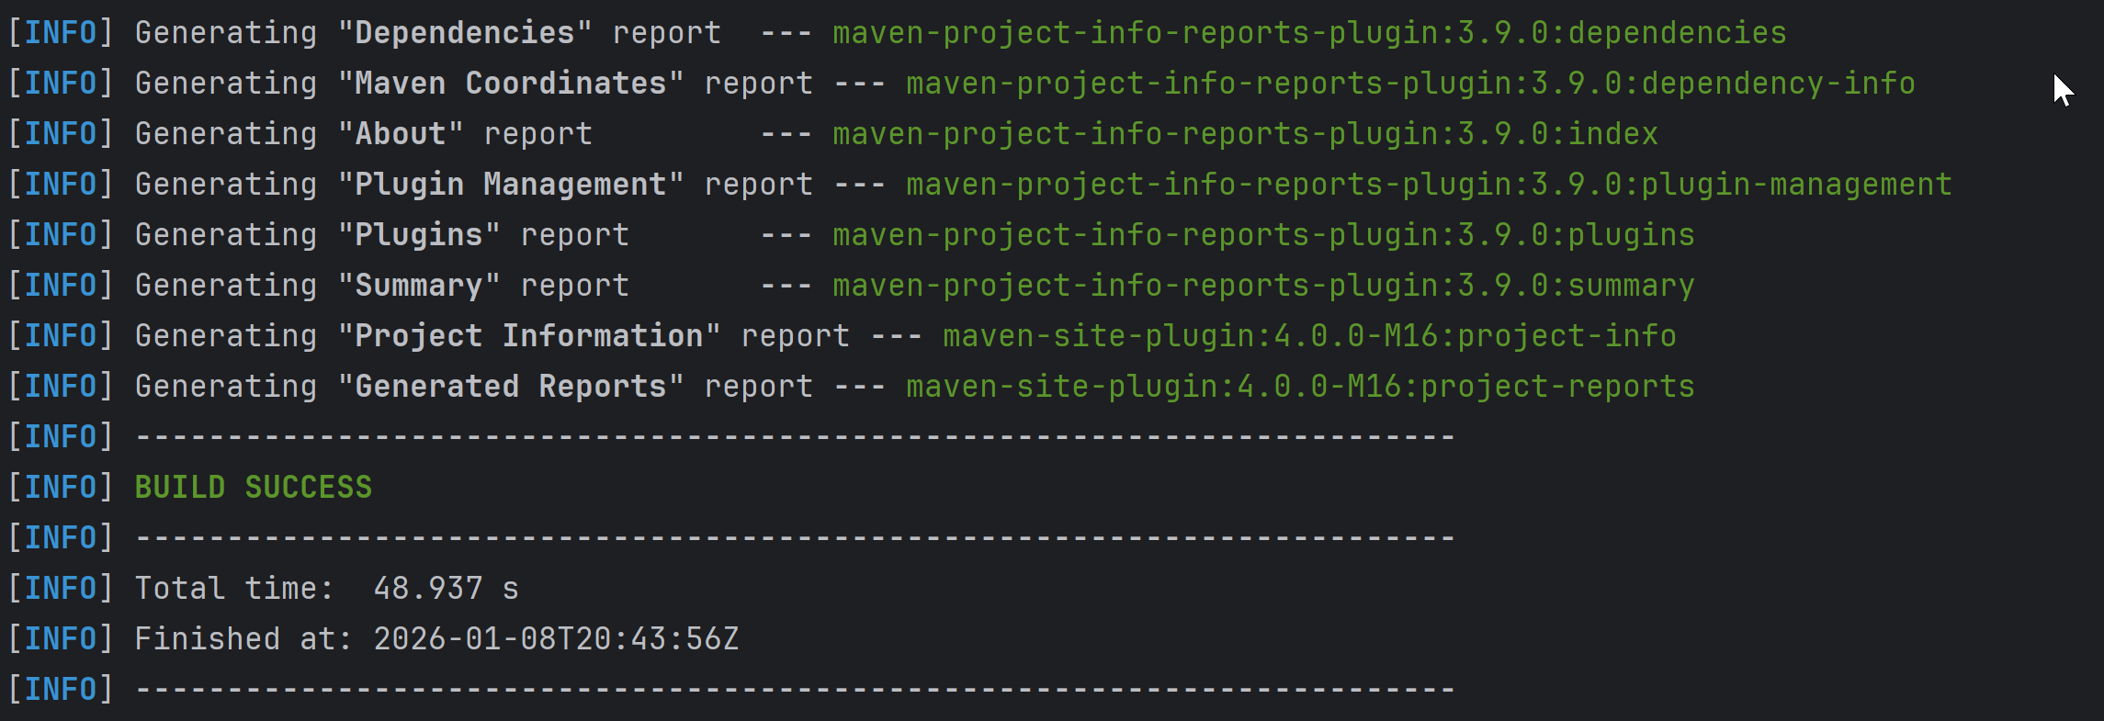
Task: Click the bold "Generated Reports" report name
Action: pyautogui.click(x=510, y=387)
